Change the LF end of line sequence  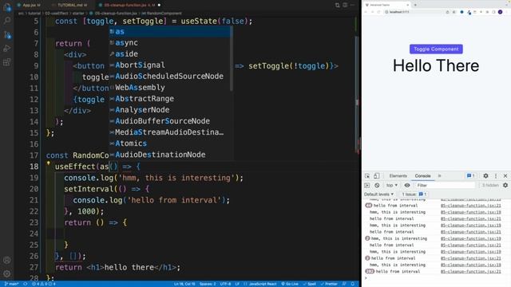pos(237,284)
